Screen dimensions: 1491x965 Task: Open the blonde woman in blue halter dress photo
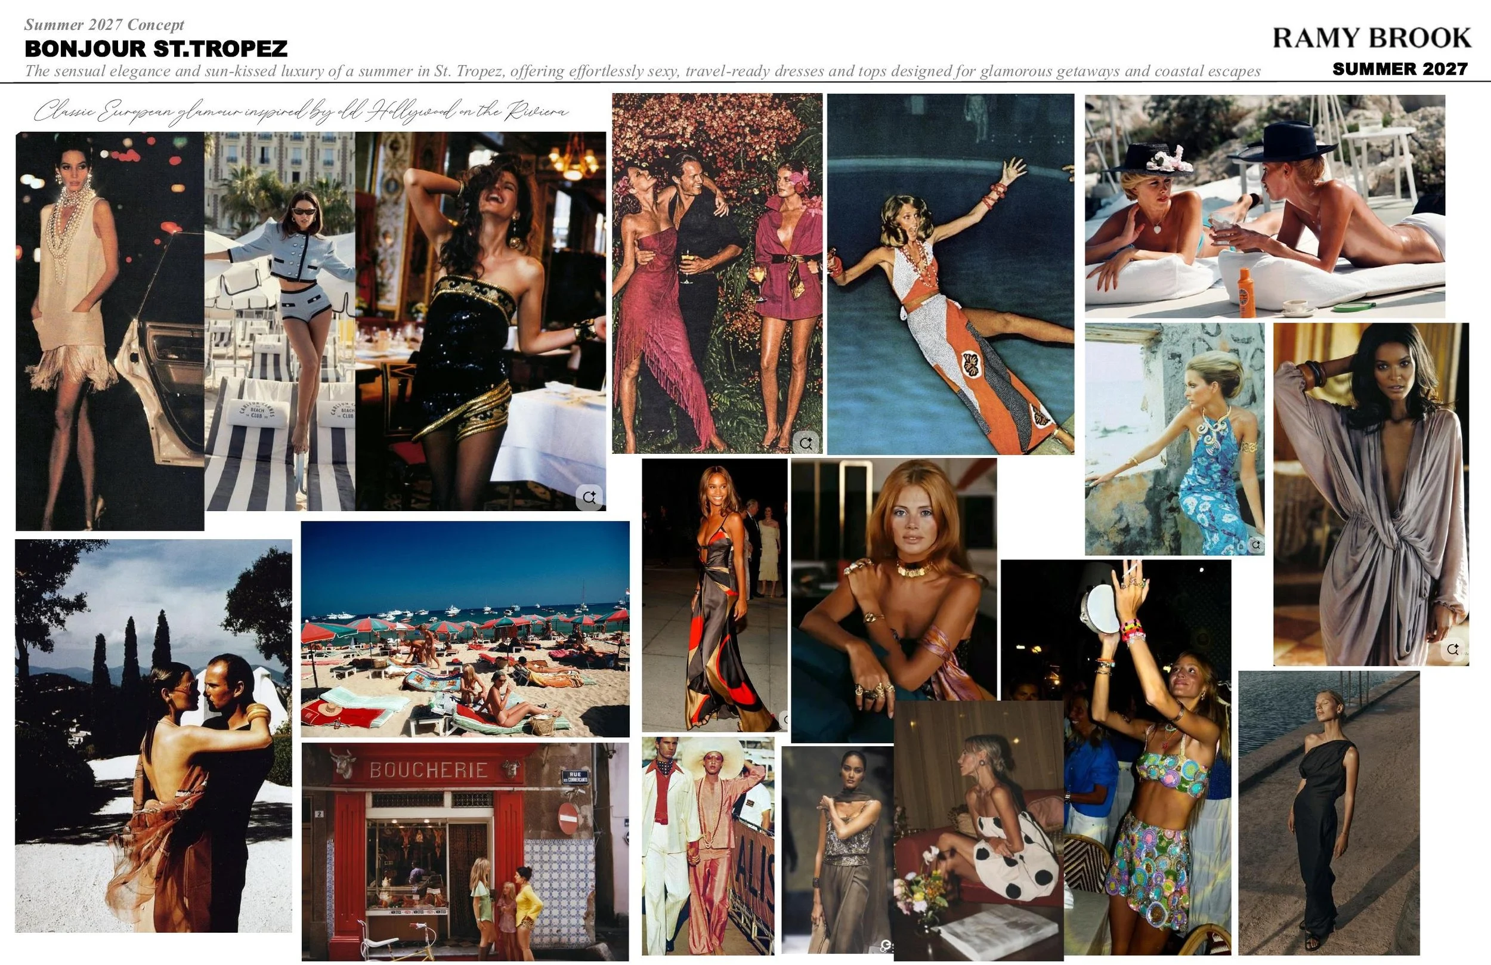[x=1175, y=438]
